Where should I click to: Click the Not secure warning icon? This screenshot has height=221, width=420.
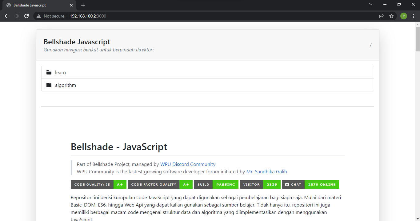point(39,16)
